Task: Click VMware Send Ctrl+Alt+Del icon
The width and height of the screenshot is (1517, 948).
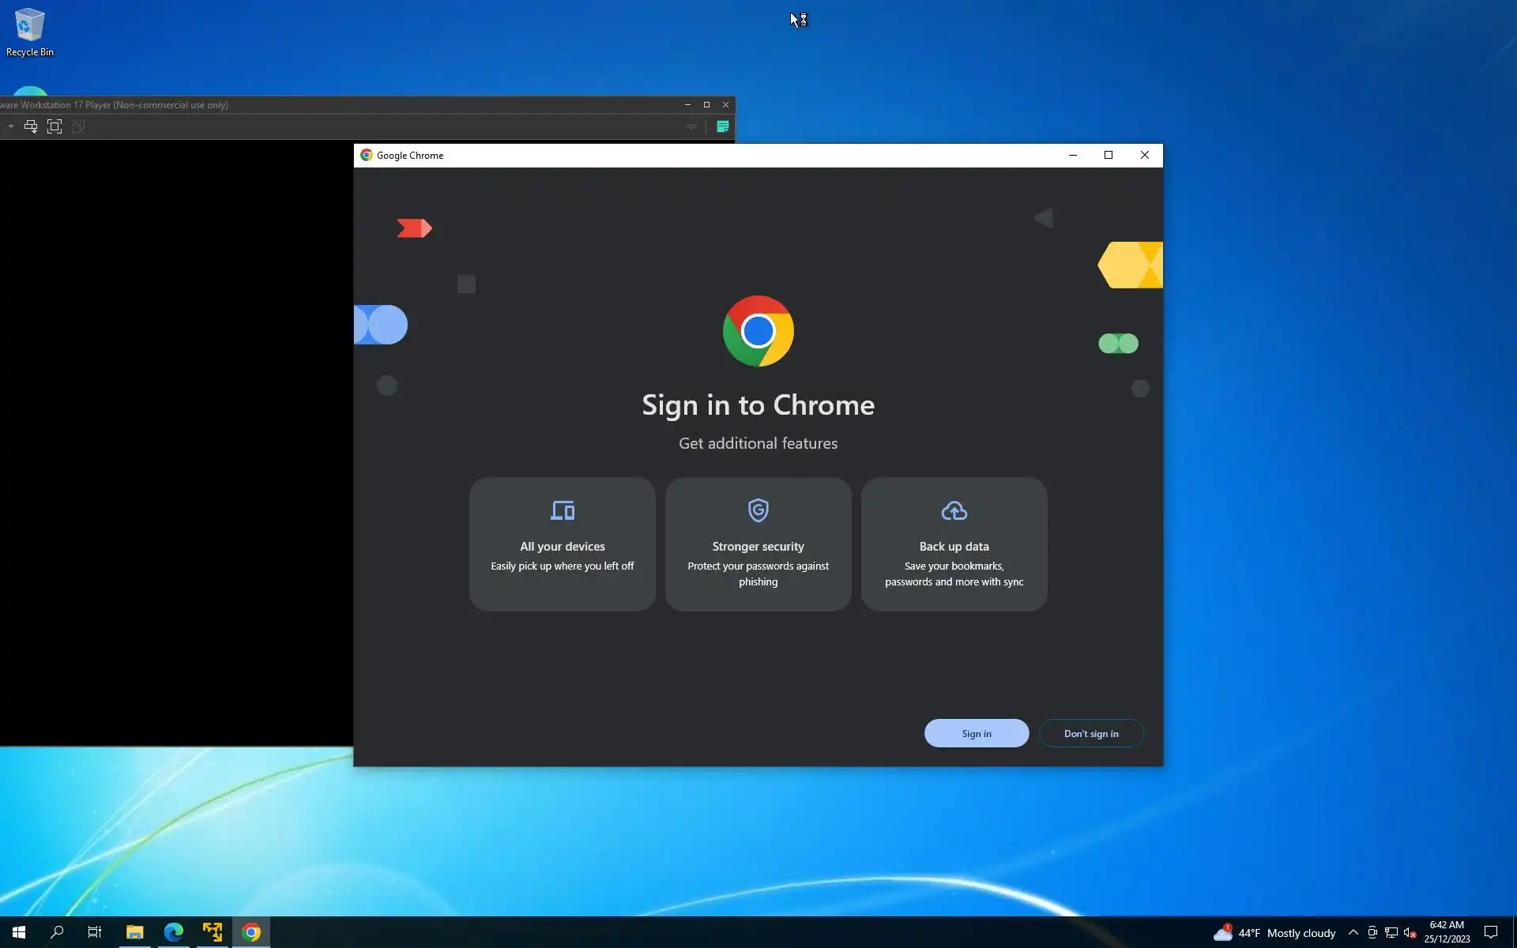Action: pos(31,126)
